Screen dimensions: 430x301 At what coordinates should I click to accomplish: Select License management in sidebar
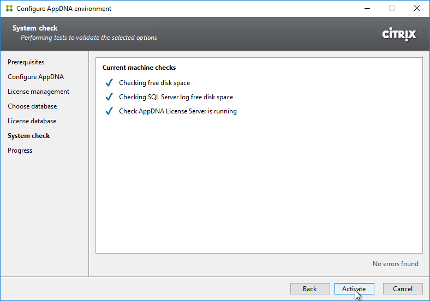point(38,92)
